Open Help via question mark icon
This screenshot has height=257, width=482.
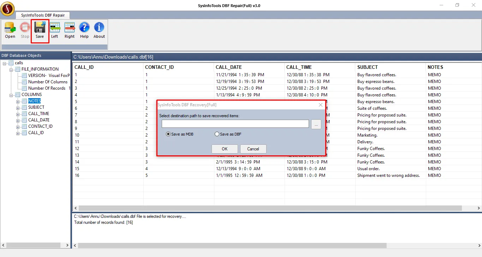pos(84,28)
